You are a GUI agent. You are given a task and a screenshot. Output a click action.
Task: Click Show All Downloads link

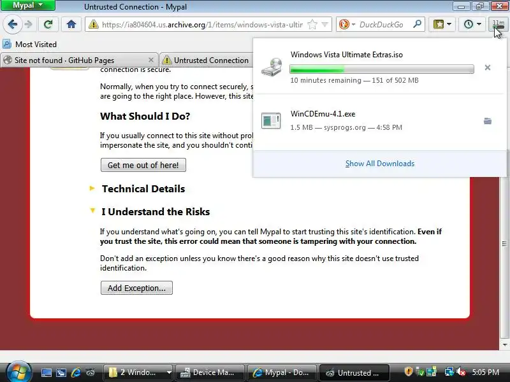click(379, 164)
